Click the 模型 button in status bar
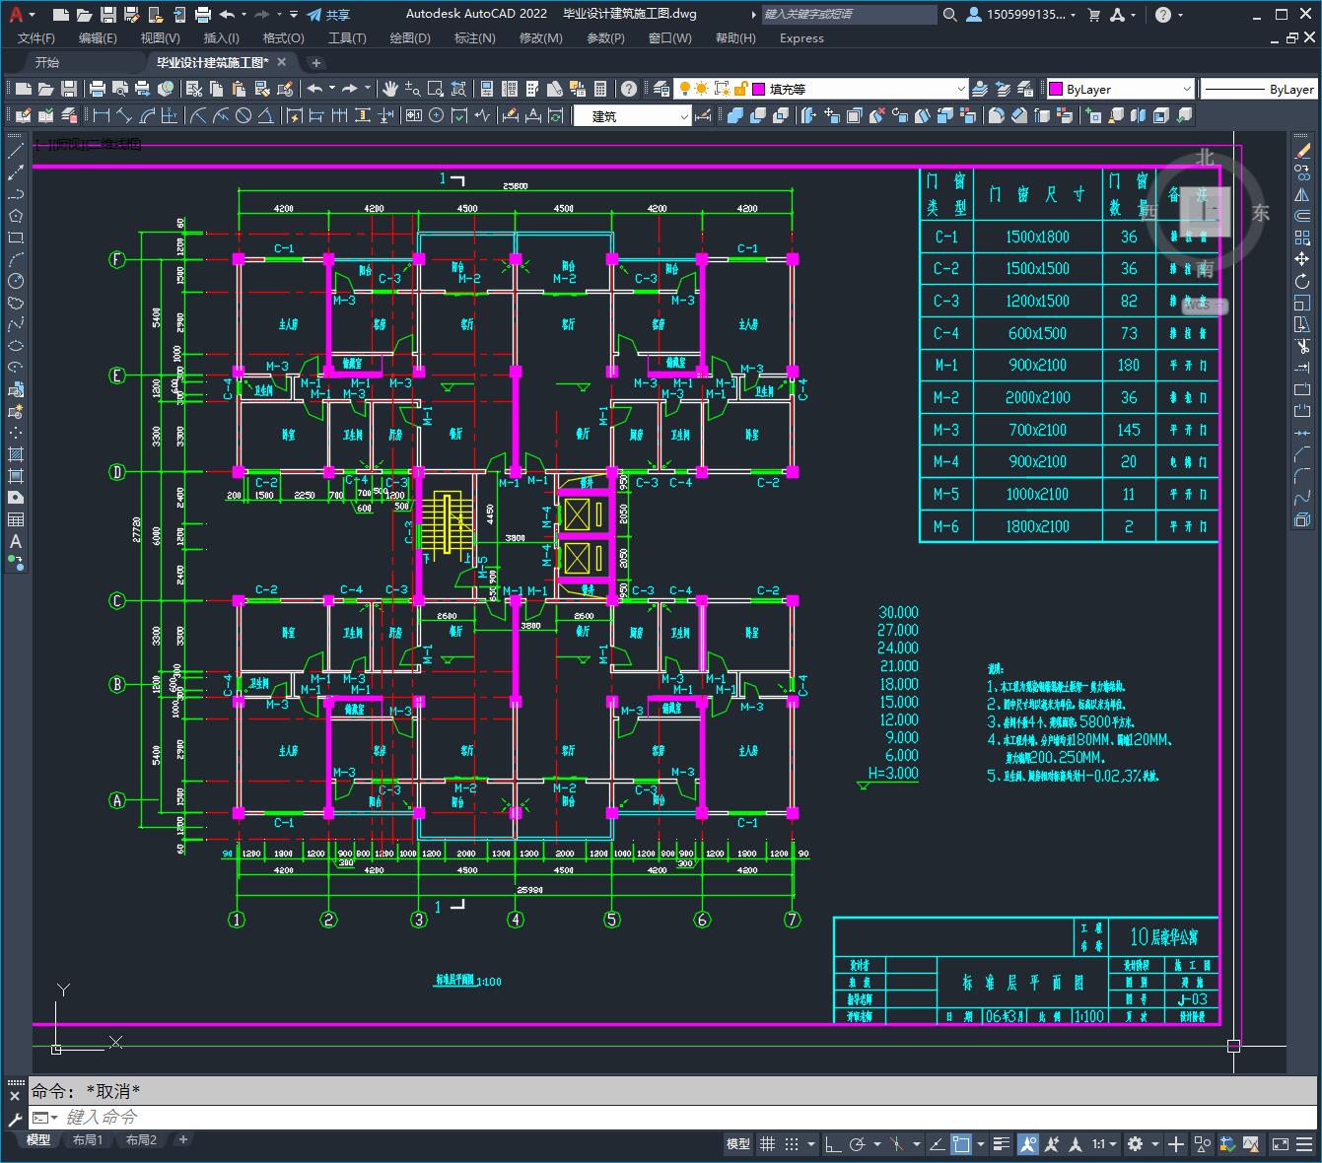1322x1163 pixels. pyautogui.click(x=738, y=1144)
